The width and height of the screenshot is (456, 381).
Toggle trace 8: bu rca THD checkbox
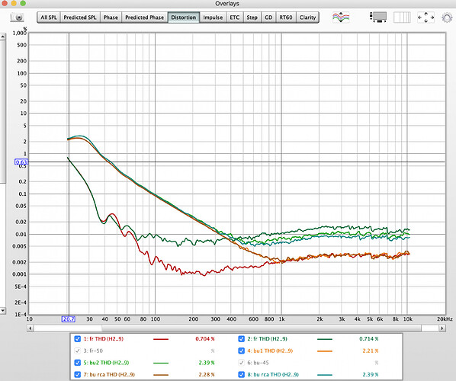242,375
